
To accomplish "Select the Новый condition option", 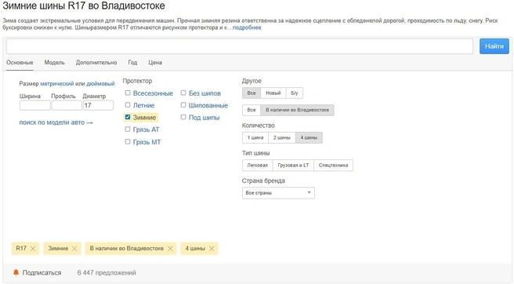I will click(x=273, y=93).
